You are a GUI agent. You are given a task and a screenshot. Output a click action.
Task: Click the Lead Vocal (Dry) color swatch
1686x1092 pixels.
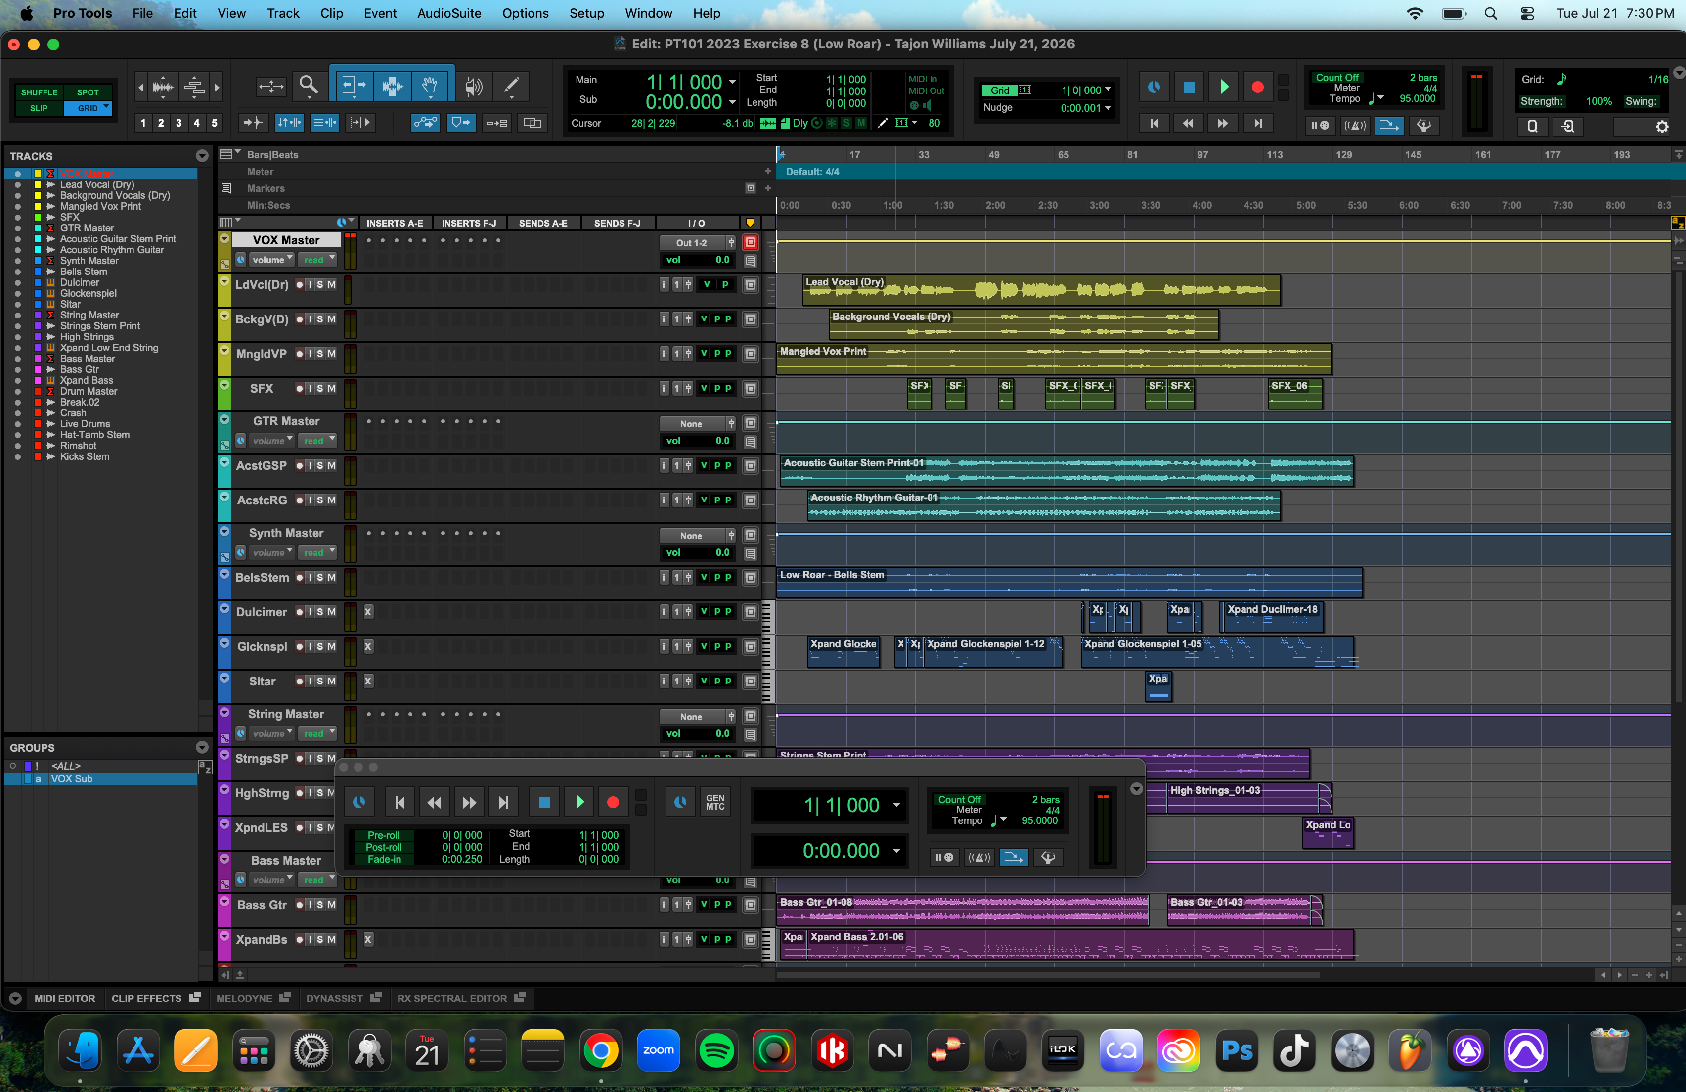(38, 184)
